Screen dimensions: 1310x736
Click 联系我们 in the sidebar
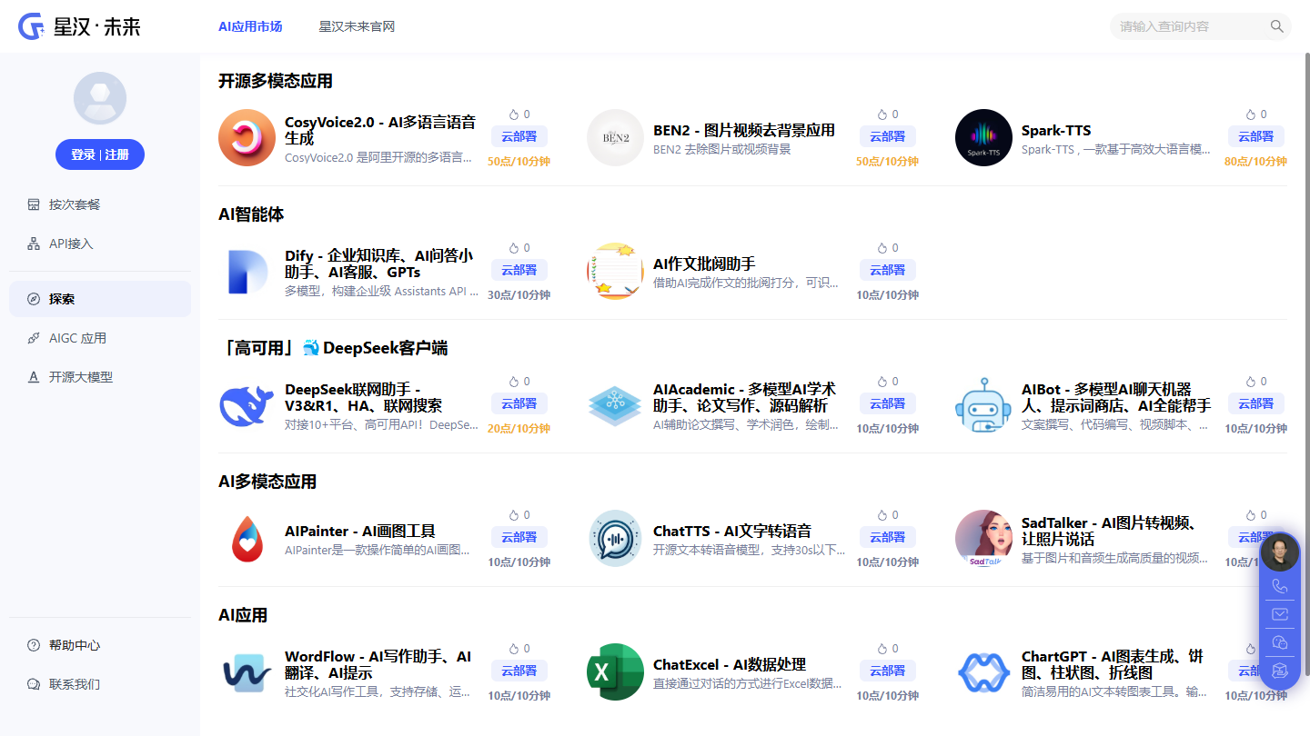pos(100,684)
